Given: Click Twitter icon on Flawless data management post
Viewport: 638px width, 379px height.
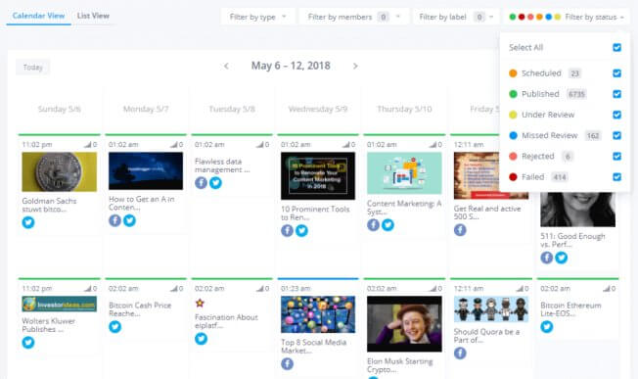Looking at the screenshot, I should coord(215,183).
